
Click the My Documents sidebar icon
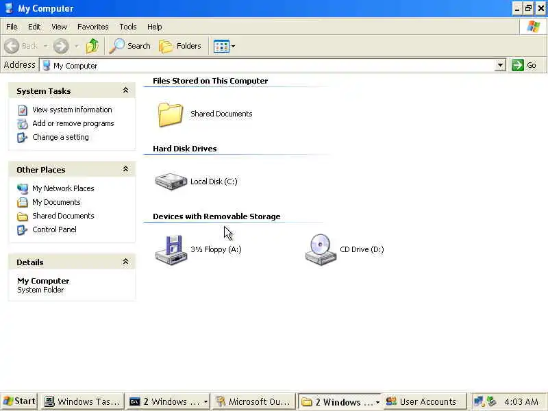click(23, 202)
